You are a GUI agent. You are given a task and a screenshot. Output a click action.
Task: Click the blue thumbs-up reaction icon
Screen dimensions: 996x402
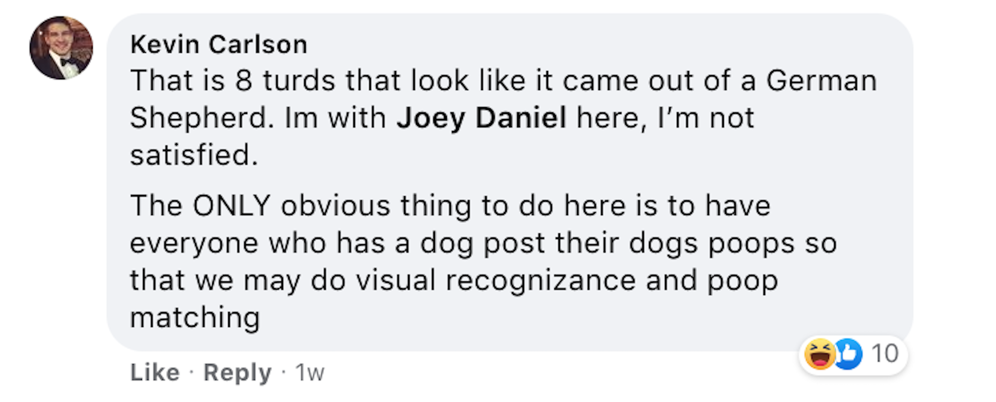point(848,354)
